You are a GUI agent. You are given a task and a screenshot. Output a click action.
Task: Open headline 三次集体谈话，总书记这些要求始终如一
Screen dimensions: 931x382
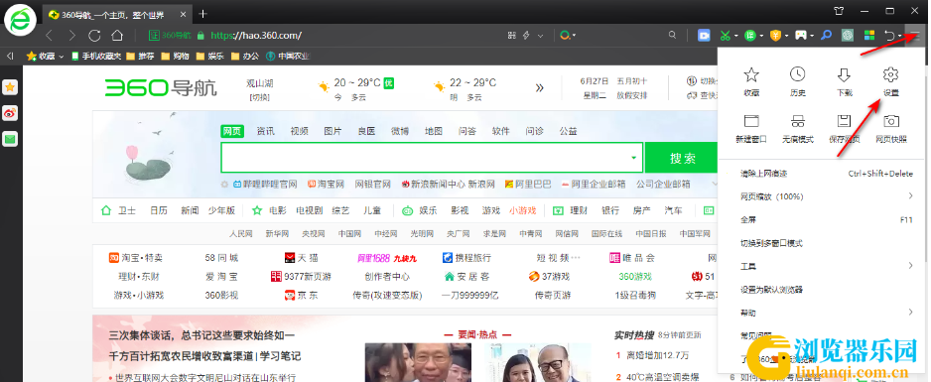coord(201,335)
